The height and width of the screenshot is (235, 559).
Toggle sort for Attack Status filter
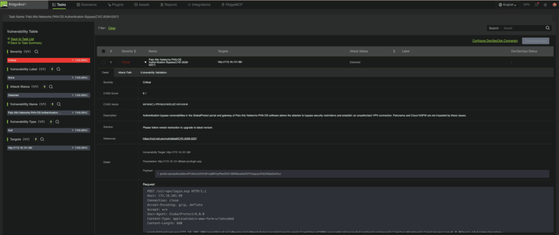point(45,87)
